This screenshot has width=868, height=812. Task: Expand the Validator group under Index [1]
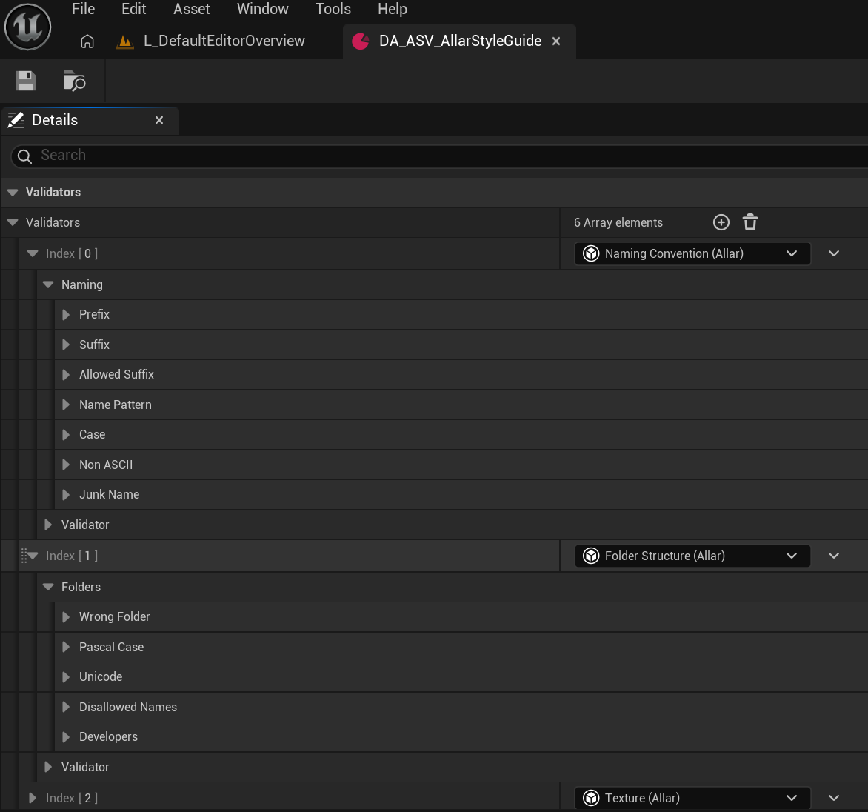click(x=48, y=767)
